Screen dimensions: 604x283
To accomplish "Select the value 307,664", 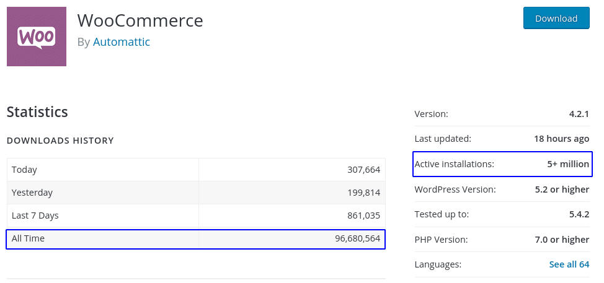I will [363, 170].
